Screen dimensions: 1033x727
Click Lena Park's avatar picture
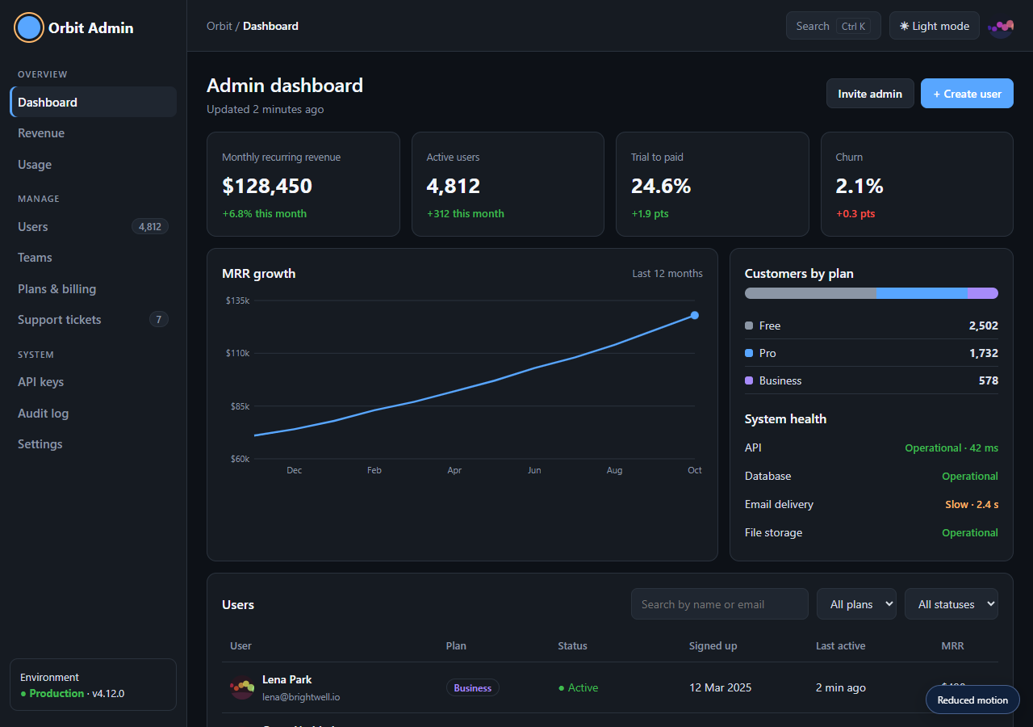coord(242,687)
